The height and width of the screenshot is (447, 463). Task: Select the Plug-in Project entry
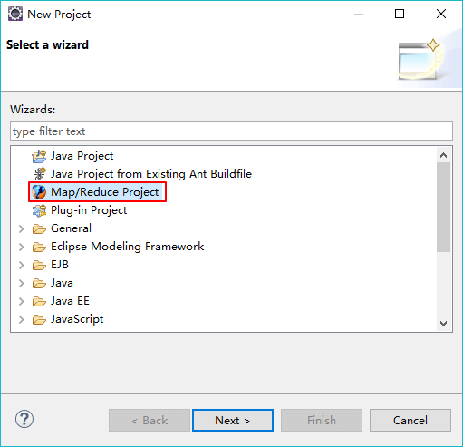pyautogui.click(x=89, y=210)
